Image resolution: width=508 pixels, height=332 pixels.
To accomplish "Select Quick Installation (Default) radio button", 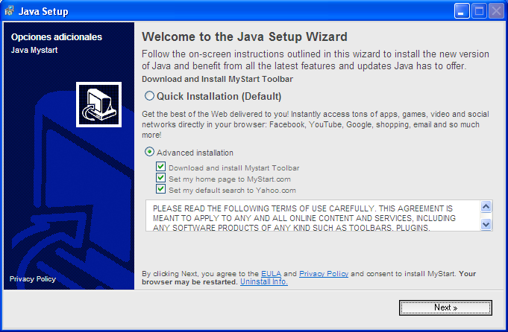I will point(149,96).
